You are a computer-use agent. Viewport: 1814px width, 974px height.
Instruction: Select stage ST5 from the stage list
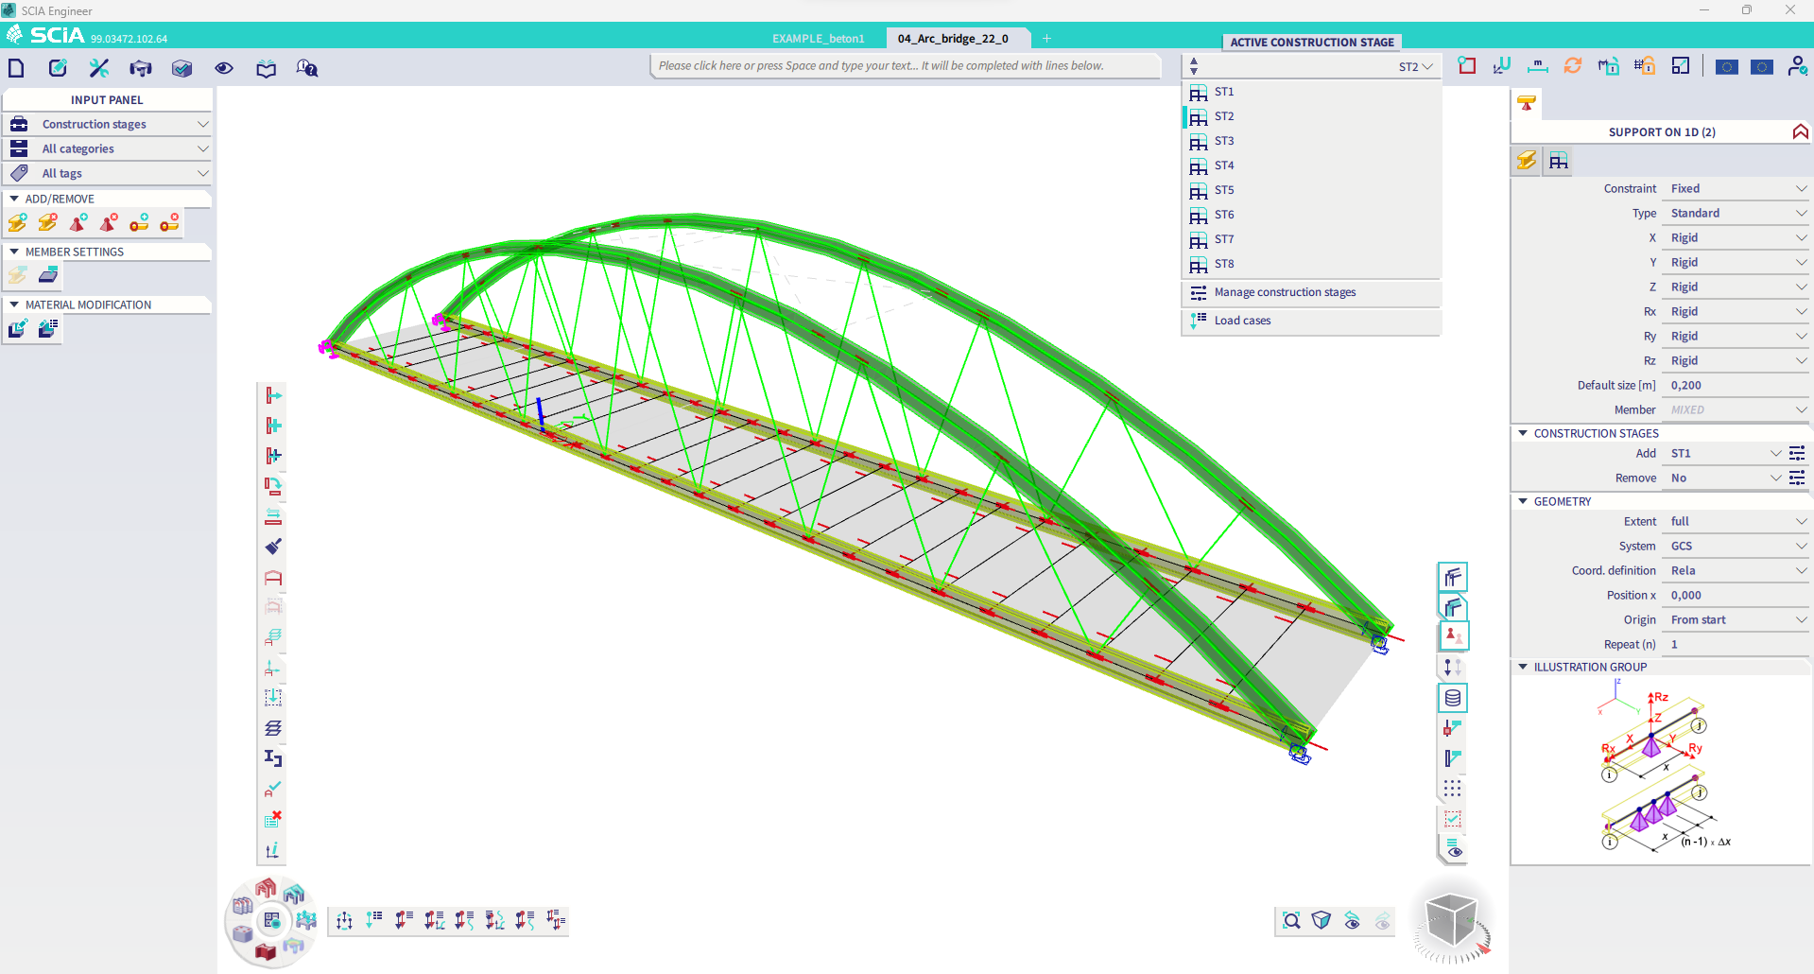pyautogui.click(x=1224, y=190)
